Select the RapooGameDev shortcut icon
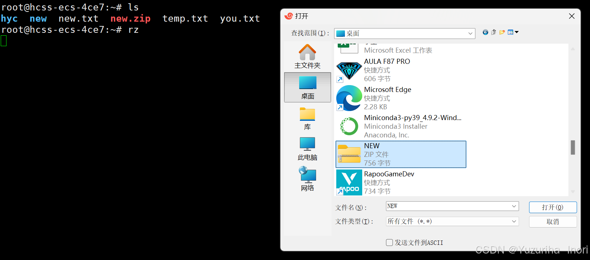The height and width of the screenshot is (260, 590). point(349,182)
